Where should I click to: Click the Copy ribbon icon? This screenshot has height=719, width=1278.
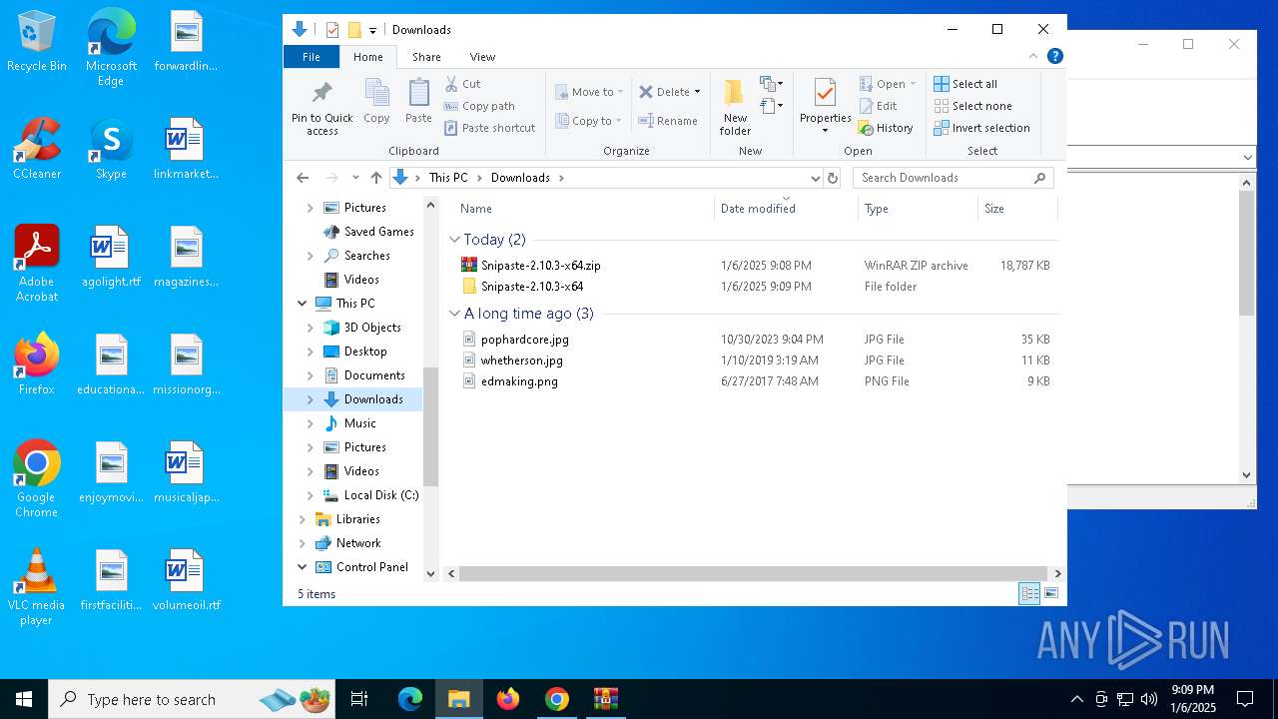[x=376, y=102]
